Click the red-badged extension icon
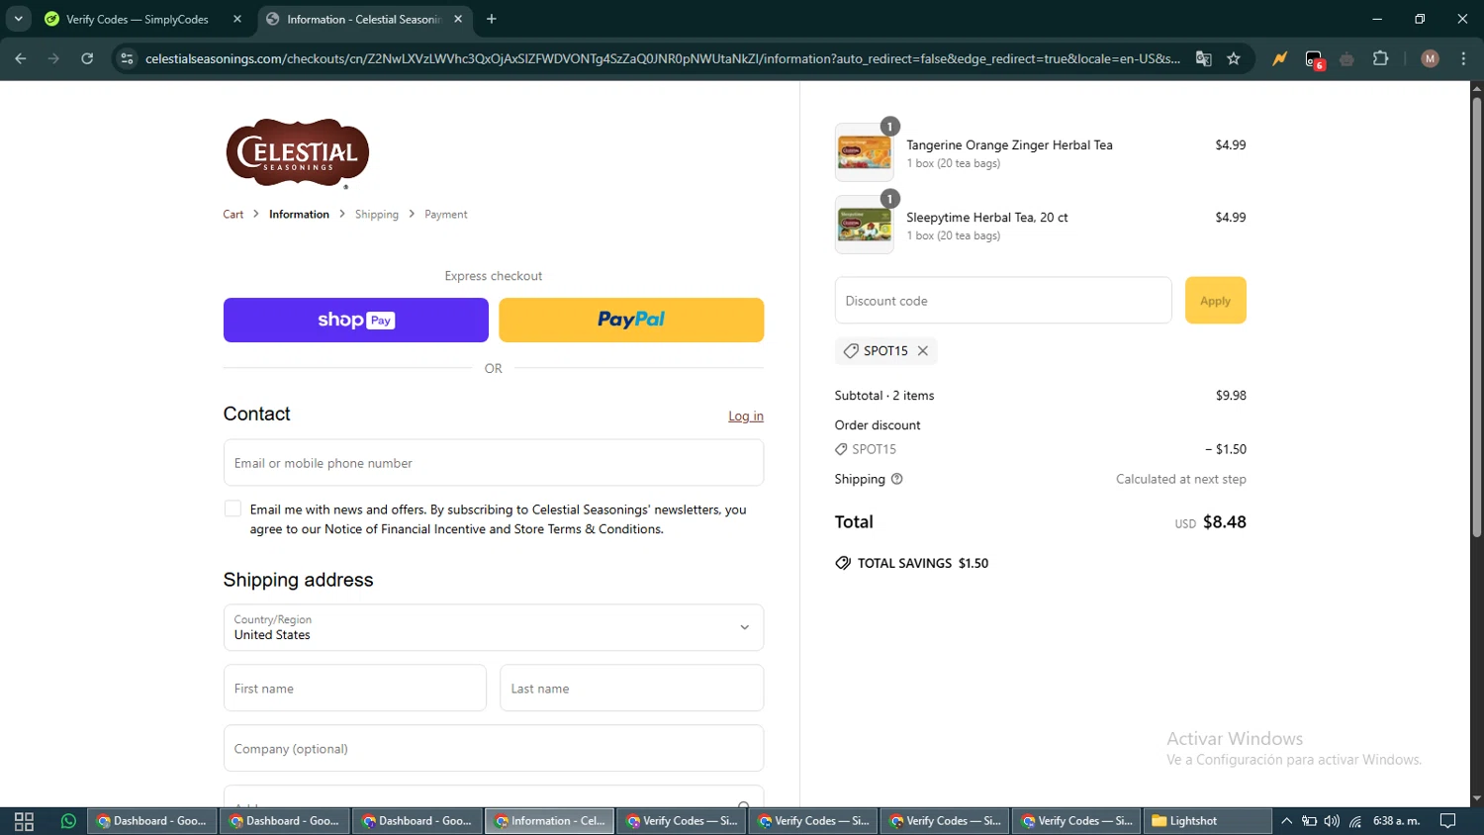This screenshot has height=835, width=1484. click(1314, 59)
